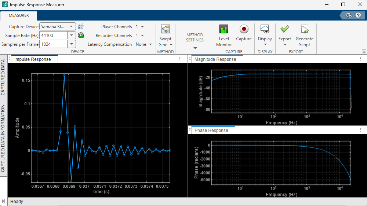Open Magnitude Response panel options menu
The height and width of the screenshot is (206, 367).
pos(361,59)
